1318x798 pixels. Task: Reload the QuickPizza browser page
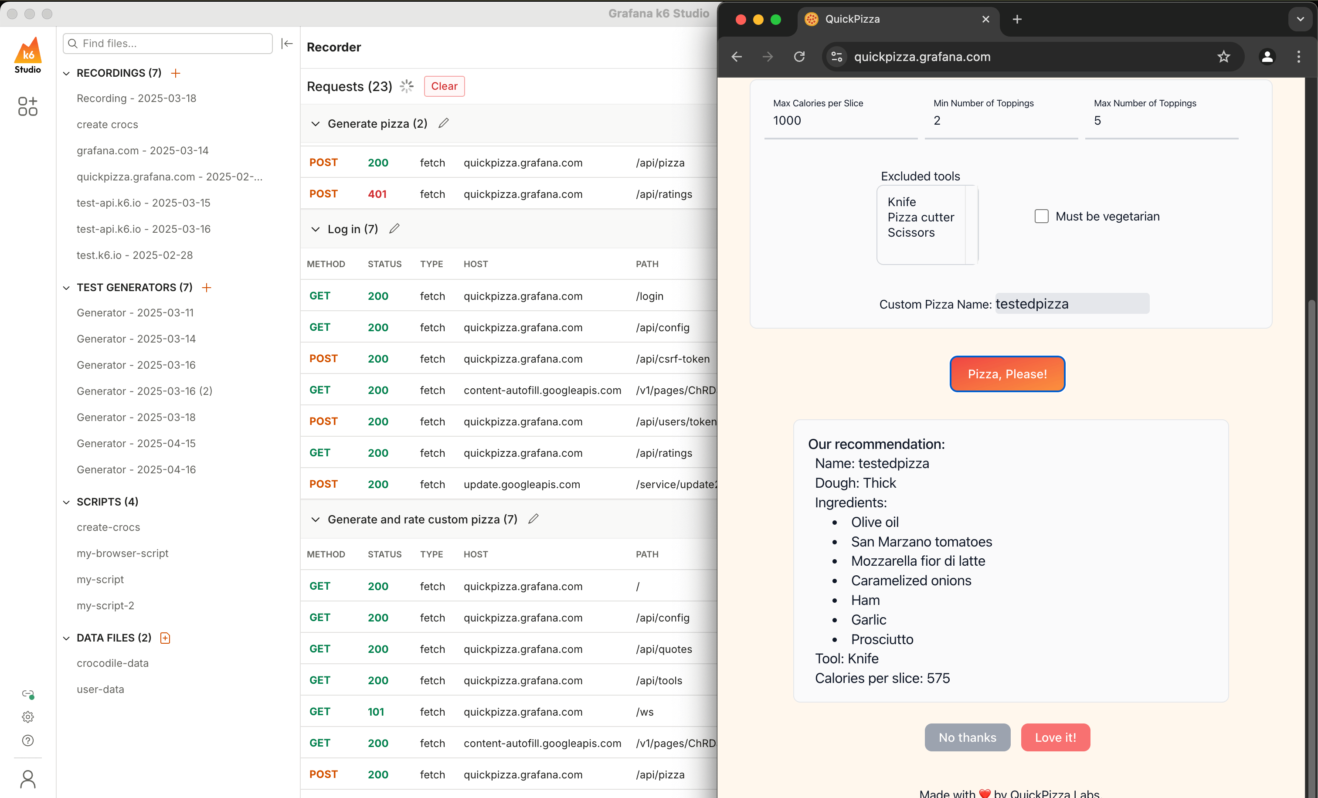(799, 57)
